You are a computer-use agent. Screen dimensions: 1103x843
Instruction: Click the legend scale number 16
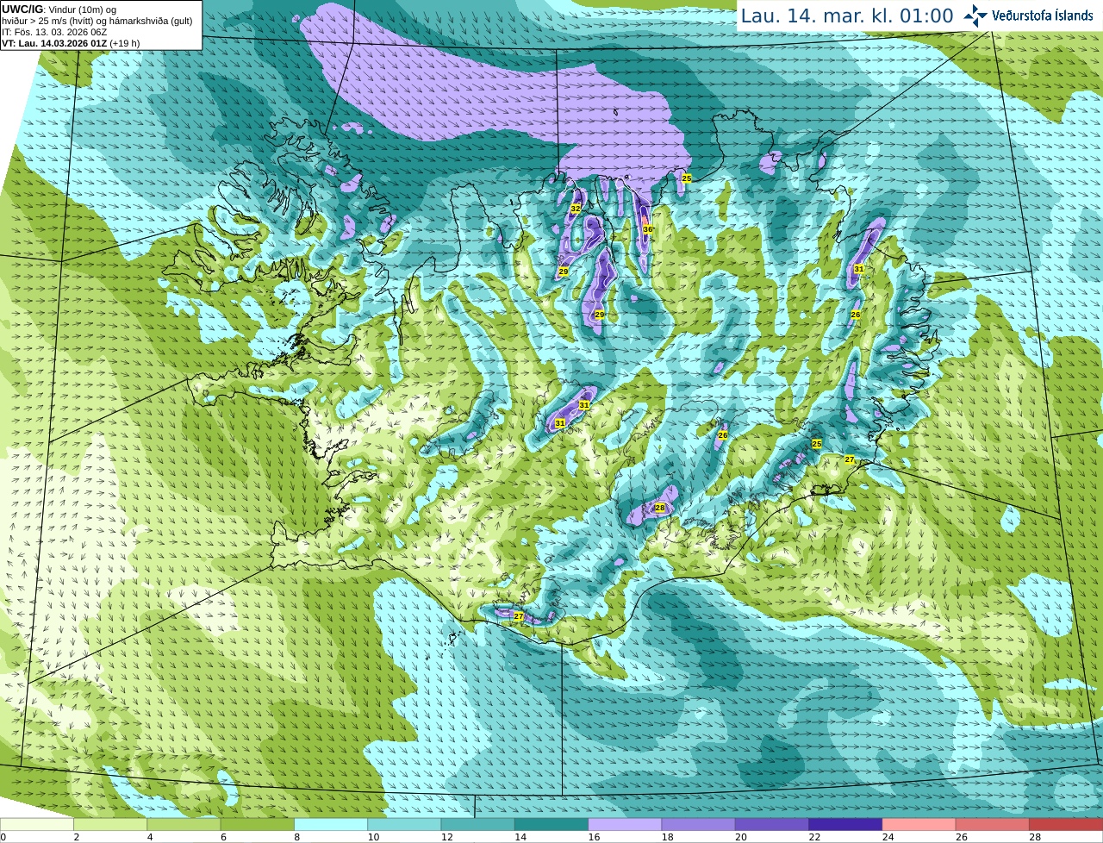click(x=594, y=837)
